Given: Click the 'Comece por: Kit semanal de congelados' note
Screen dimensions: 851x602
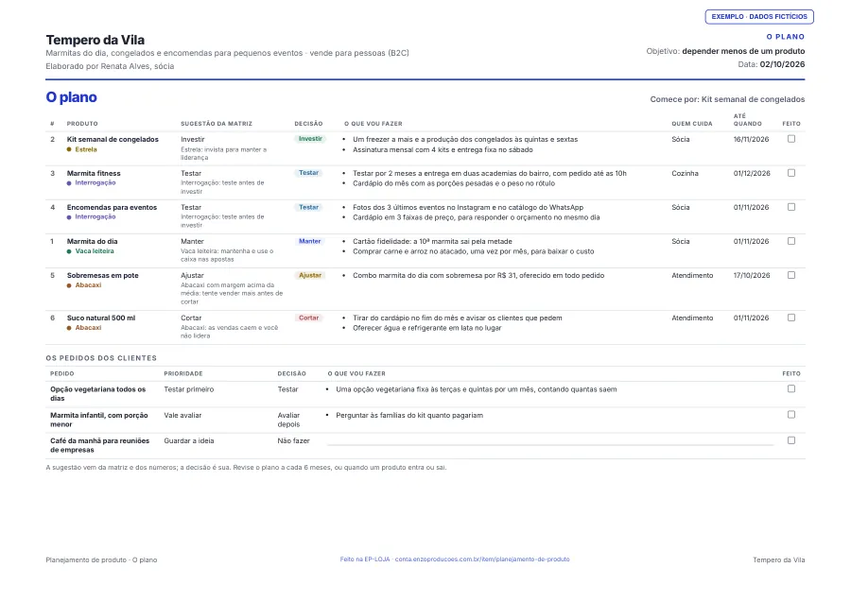Looking at the screenshot, I should click(x=727, y=99).
